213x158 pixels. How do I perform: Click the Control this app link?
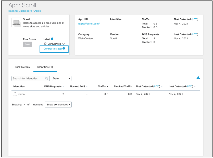pyautogui.click(x=53, y=49)
